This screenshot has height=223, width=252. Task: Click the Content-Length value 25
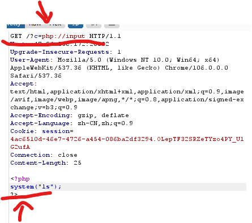point(78,163)
